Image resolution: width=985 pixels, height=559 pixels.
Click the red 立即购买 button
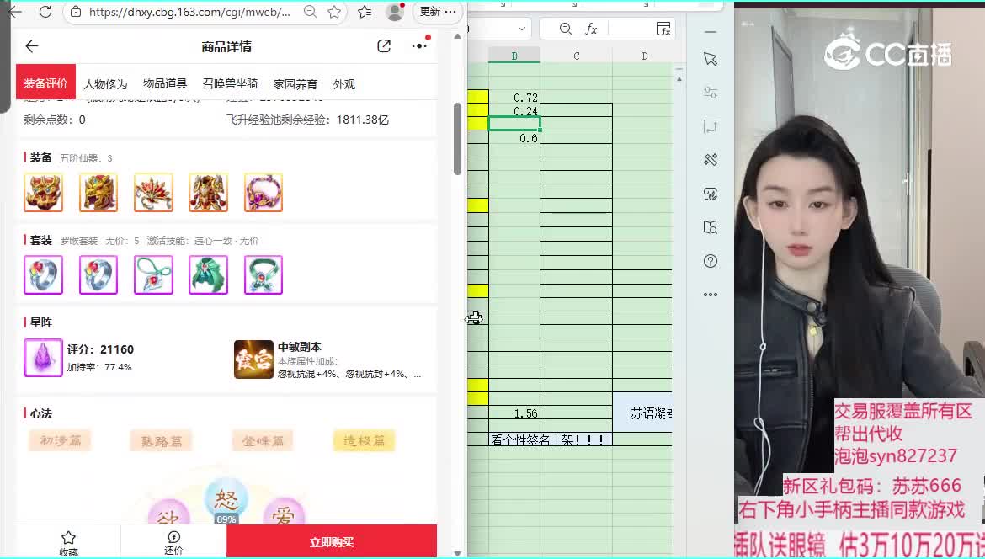point(332,541)
